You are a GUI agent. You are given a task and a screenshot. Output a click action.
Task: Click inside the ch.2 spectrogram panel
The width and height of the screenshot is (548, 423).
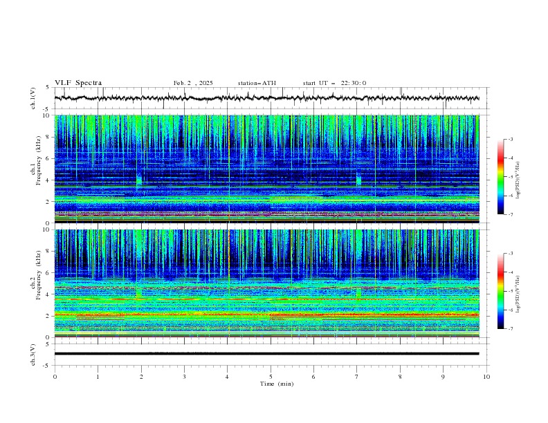[x=266, y=283]
